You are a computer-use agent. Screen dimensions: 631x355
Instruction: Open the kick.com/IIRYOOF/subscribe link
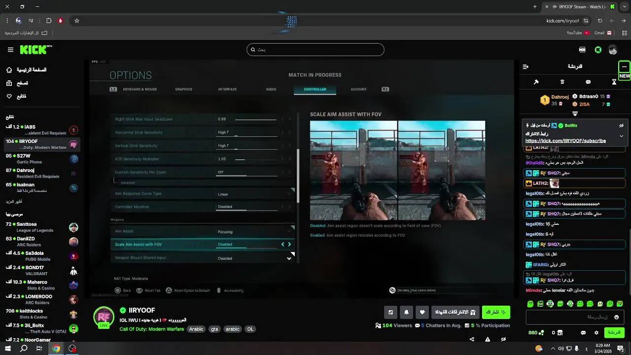[x=565, y=141]
